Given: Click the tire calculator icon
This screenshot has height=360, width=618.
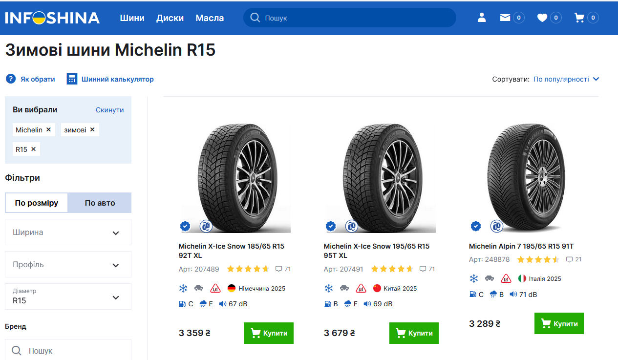Looking at the screenshot, I should (x=72, y=79).
